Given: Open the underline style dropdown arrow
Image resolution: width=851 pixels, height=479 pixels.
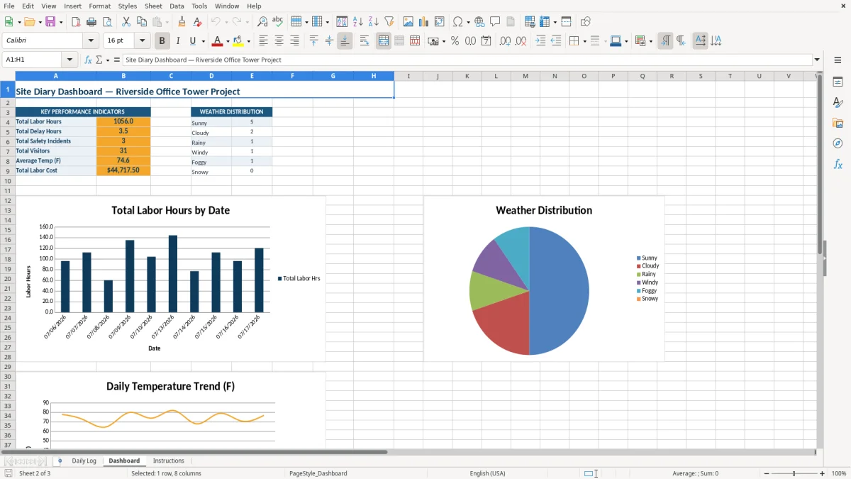Looking at the screenshot, I should click(x=203, y=41).
